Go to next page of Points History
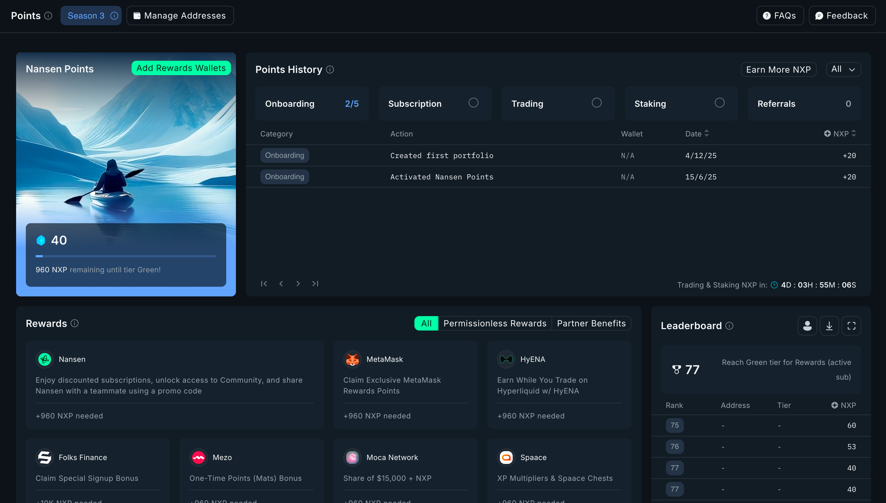Screen dimensions: 886x503 tap(298, 283)
